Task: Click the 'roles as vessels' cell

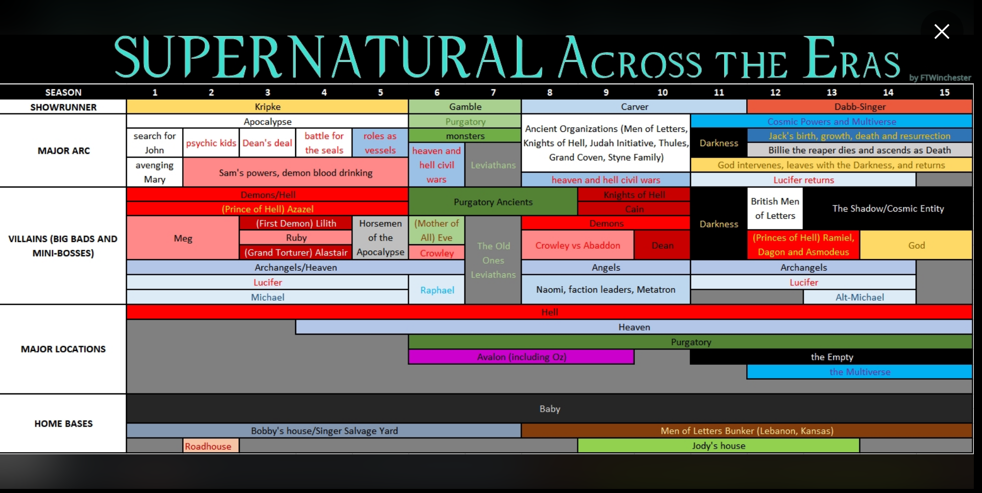Action: (380, 143)
